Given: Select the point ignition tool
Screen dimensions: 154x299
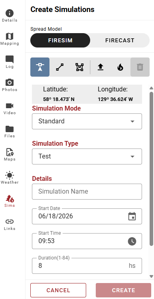Looking at the screenshot, I should point(40,67).
